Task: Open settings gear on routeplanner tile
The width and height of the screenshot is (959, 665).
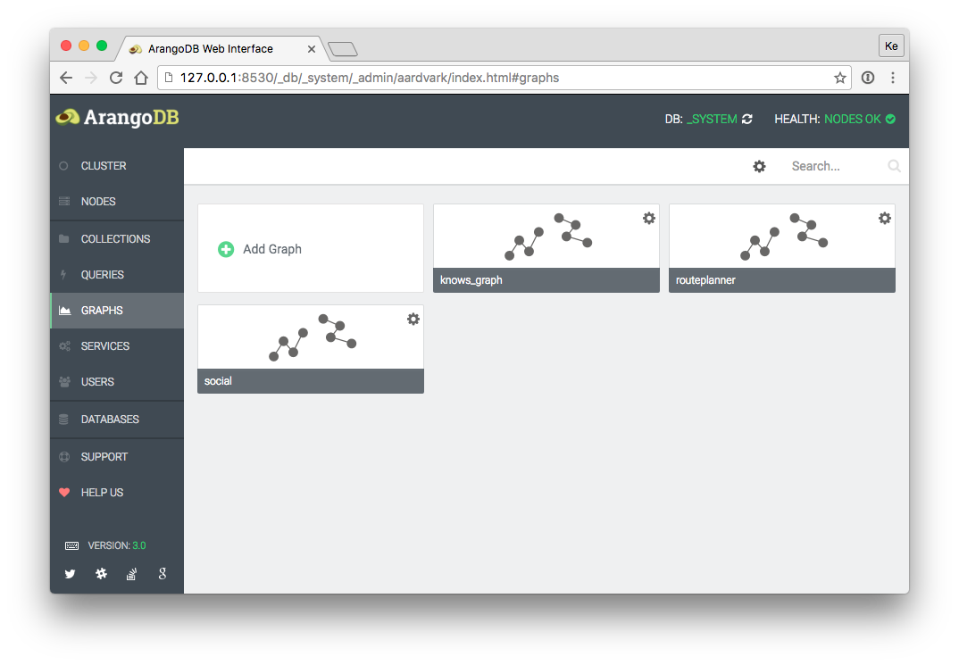Action: click(x=885, y=219)
